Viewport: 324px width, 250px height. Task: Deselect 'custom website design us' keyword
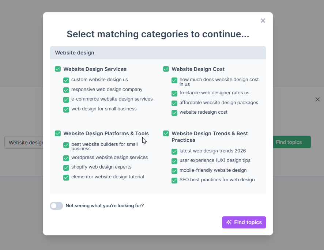66,80
